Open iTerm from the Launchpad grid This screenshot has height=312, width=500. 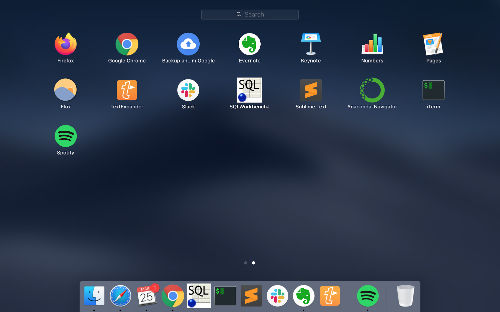tap(433, 90)
